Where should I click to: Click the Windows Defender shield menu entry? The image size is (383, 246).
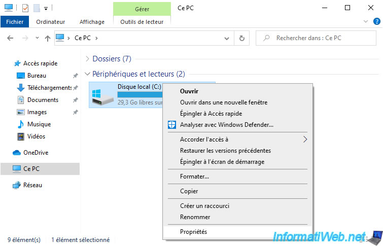click(226, 125)
